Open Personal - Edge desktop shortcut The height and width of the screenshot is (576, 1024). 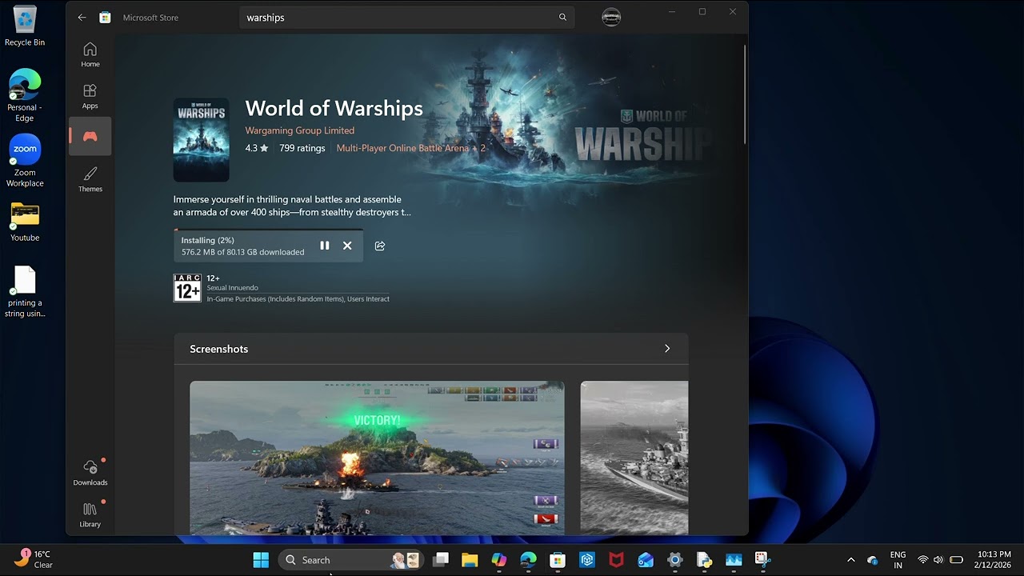coord(25,96)
